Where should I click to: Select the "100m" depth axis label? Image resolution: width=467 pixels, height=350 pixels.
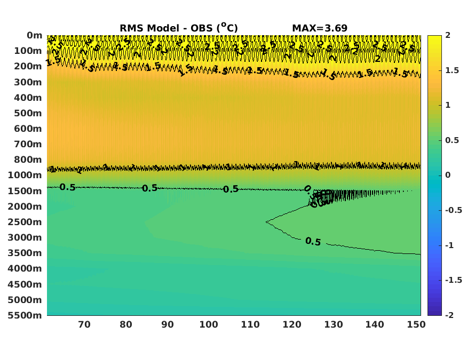(28, 51)
